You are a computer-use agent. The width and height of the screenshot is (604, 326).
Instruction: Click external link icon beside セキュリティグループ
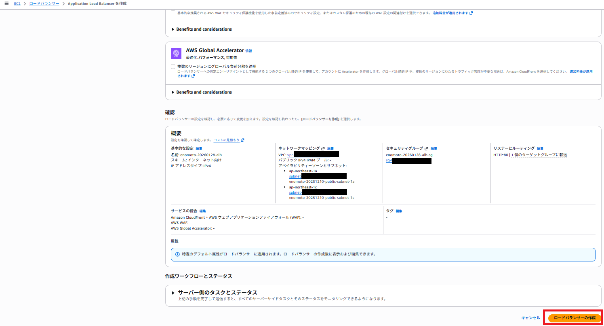tap(426, 148)
